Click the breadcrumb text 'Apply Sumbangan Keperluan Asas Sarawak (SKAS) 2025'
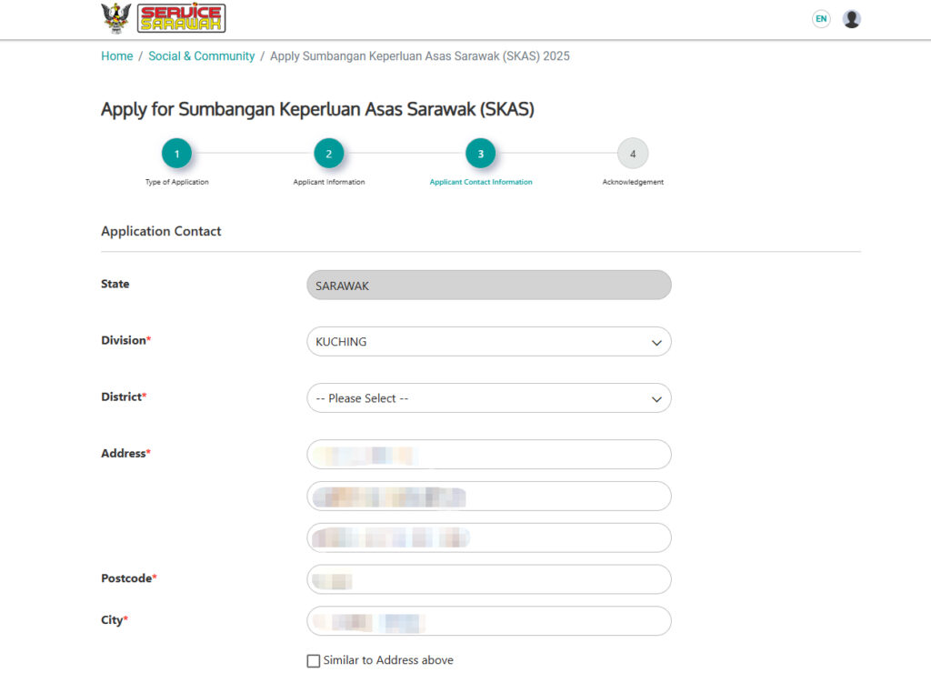The image size is (931, 673). pos(420,55)
